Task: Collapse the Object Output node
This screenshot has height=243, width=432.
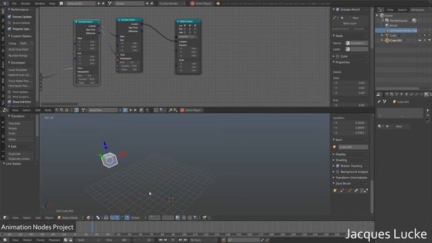Action: click(178, 22)
